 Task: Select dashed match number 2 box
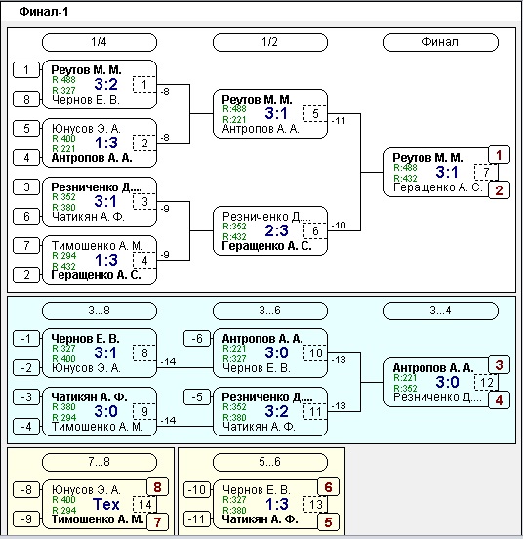(144, 144)
